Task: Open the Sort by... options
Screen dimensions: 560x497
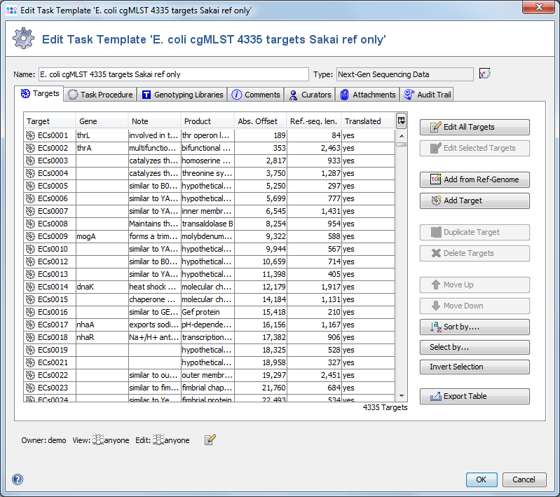Action: click(x=474, y=327)
